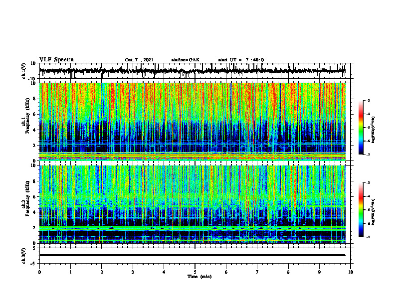This screenshot has height=305, width=395.
Task: Click inside the ch.2 spectrogram panel
Action: (x=192, y=204)
